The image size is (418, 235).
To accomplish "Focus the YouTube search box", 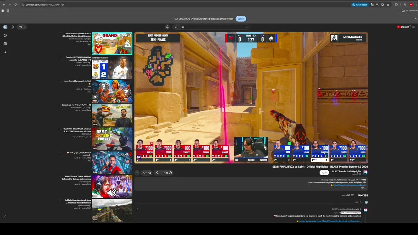I will [216, 27].
